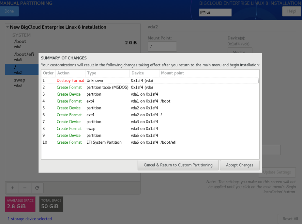Click the 0x1af4 (vda) device label
This screenshot has width=302, height=224.
click(238, 44)
